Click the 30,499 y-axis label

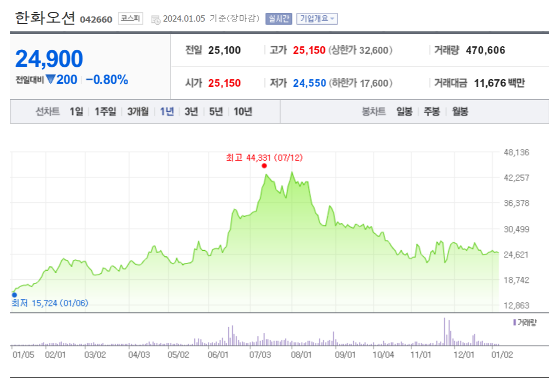(517, 230)
